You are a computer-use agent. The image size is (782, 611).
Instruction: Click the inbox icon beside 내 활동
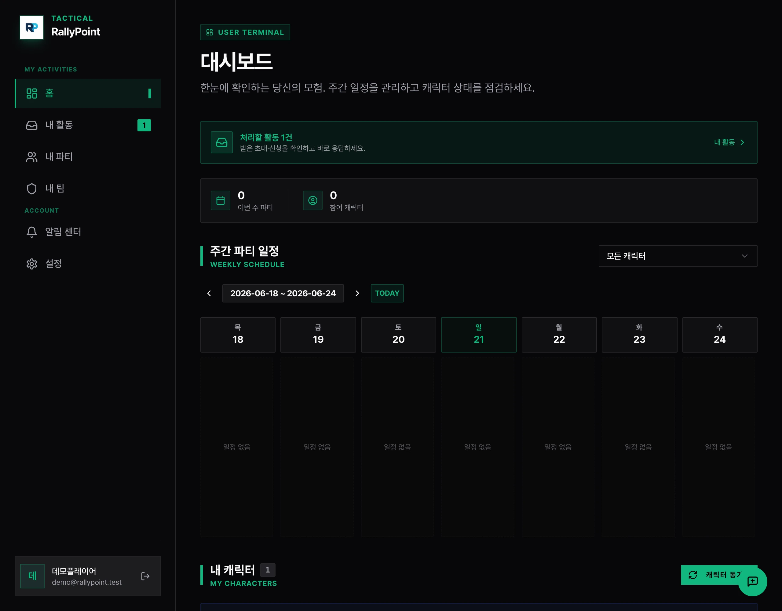tap(32, 125)
